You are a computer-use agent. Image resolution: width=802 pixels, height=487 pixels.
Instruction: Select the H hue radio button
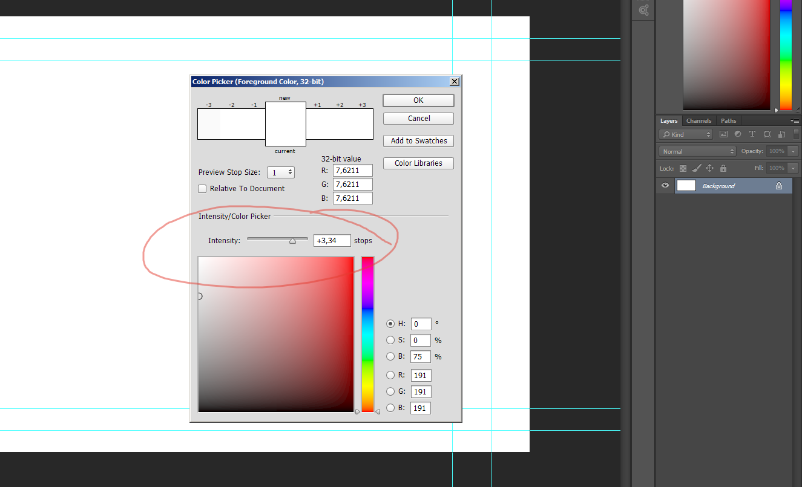tap(390, 324)
